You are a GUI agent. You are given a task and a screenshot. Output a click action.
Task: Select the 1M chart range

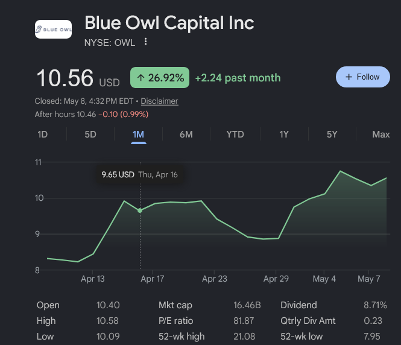tap(138, 135)
